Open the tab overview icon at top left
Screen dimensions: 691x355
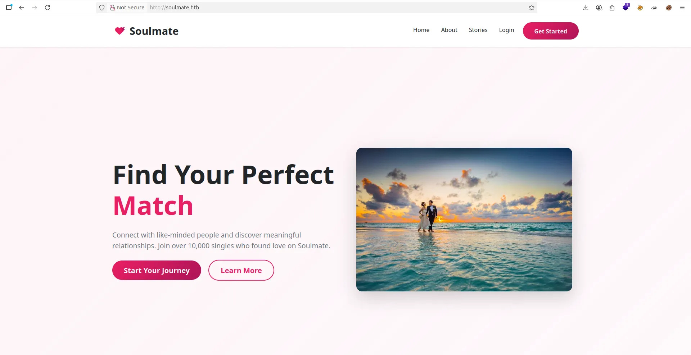click(x=9, y=7)
